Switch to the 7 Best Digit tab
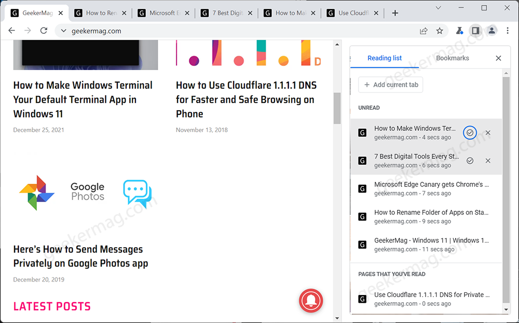This screenshot has width=519, height=323. (x=227, y=13)
